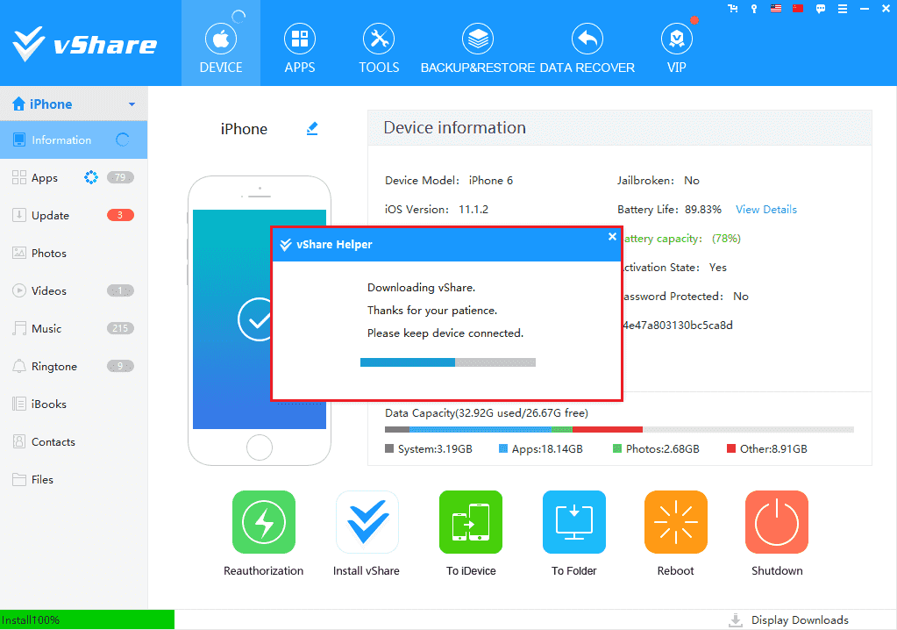The width and height of the screenshot is (897, 630).
Task: Click the System:3.19GB legend entry
Action: (429, 449)
